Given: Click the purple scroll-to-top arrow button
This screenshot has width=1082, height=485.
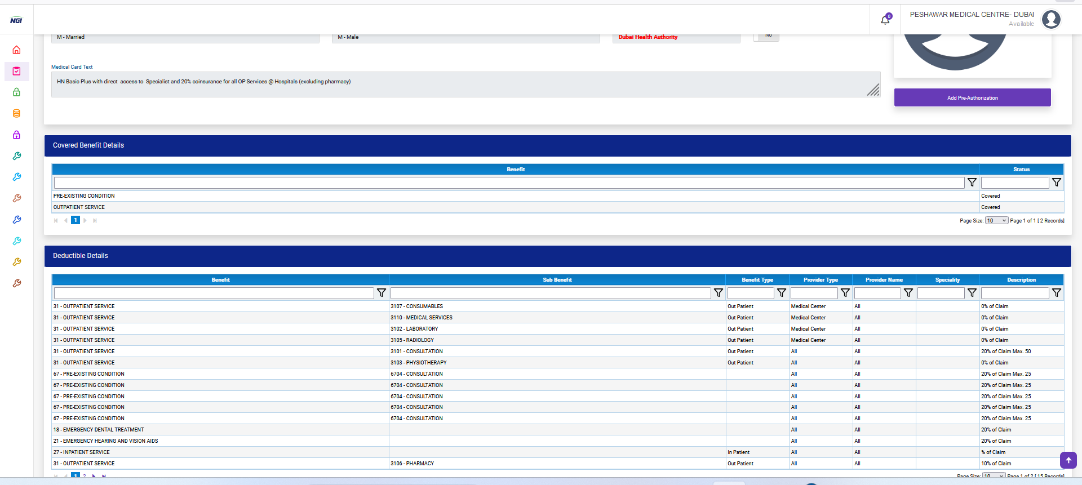Looking at the screenshot, I should [1068, 460].
